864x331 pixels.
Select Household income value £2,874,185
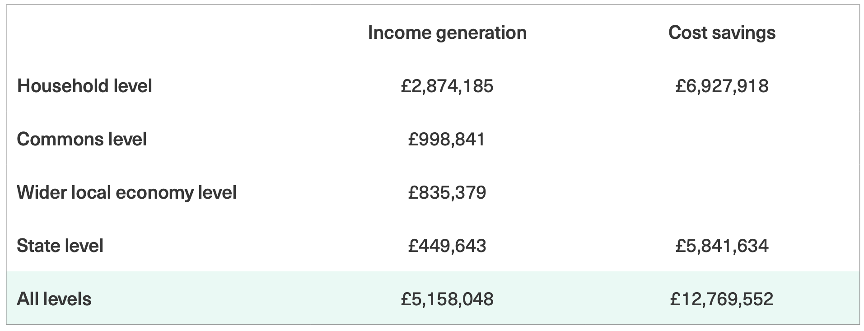(447, 86)
